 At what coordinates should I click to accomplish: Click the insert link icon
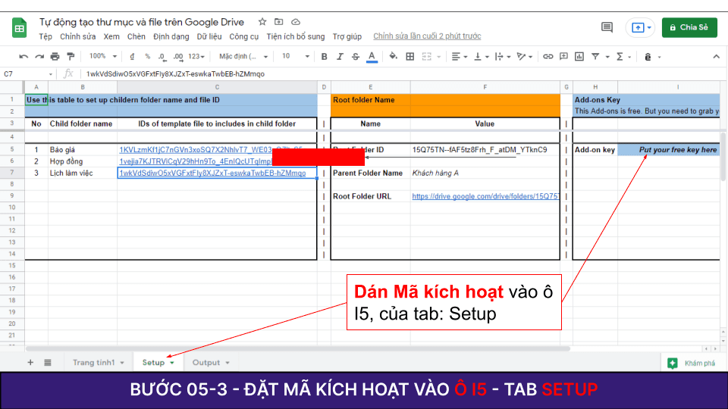coord(548,56)
